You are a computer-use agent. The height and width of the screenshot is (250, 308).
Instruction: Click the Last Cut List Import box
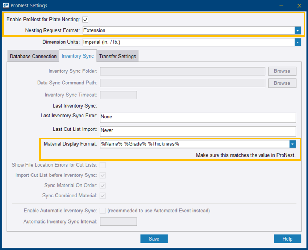coord(198,132)
